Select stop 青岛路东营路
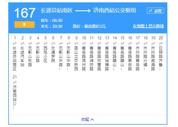 click(99, 58)
